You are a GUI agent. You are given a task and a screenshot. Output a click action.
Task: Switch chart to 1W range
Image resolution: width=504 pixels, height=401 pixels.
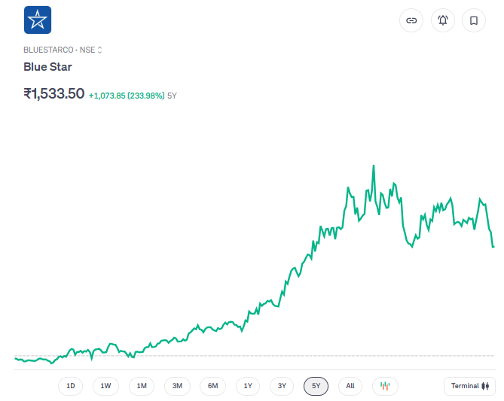click(105, 386)
